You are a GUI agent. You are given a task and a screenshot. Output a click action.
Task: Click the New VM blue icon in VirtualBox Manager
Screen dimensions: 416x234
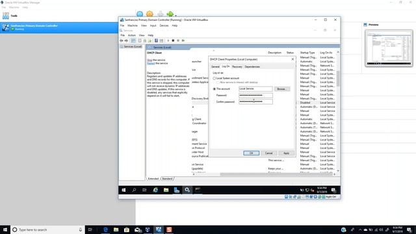click(x=140, y=14)
